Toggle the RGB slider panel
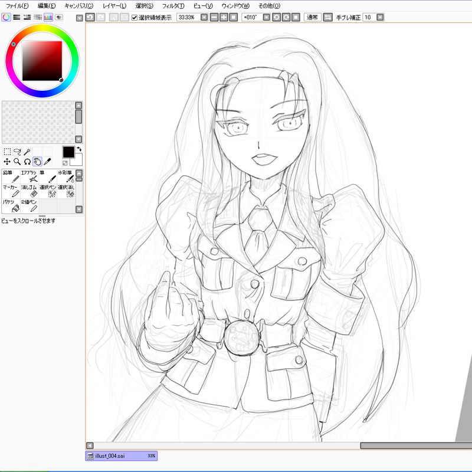Screen dimensions: 472x472 click(17, 17)
